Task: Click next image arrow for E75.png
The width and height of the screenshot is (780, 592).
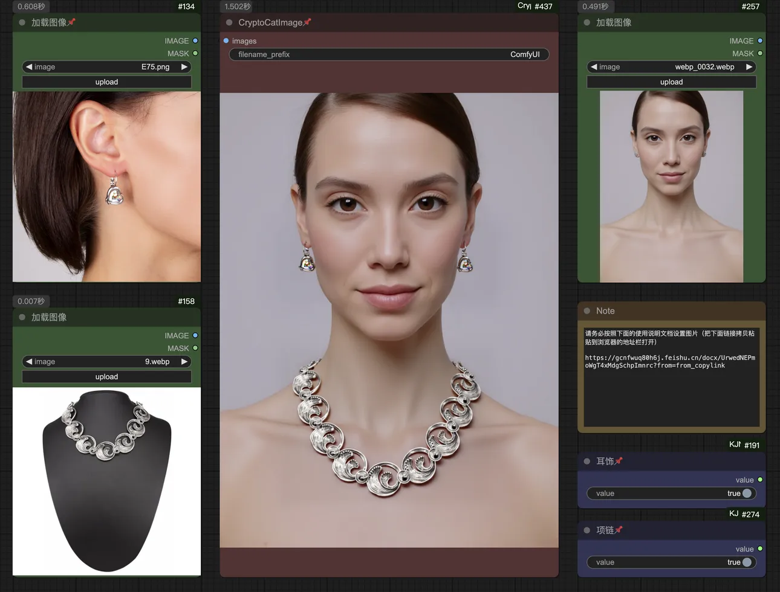Action: tap(184, 67)
